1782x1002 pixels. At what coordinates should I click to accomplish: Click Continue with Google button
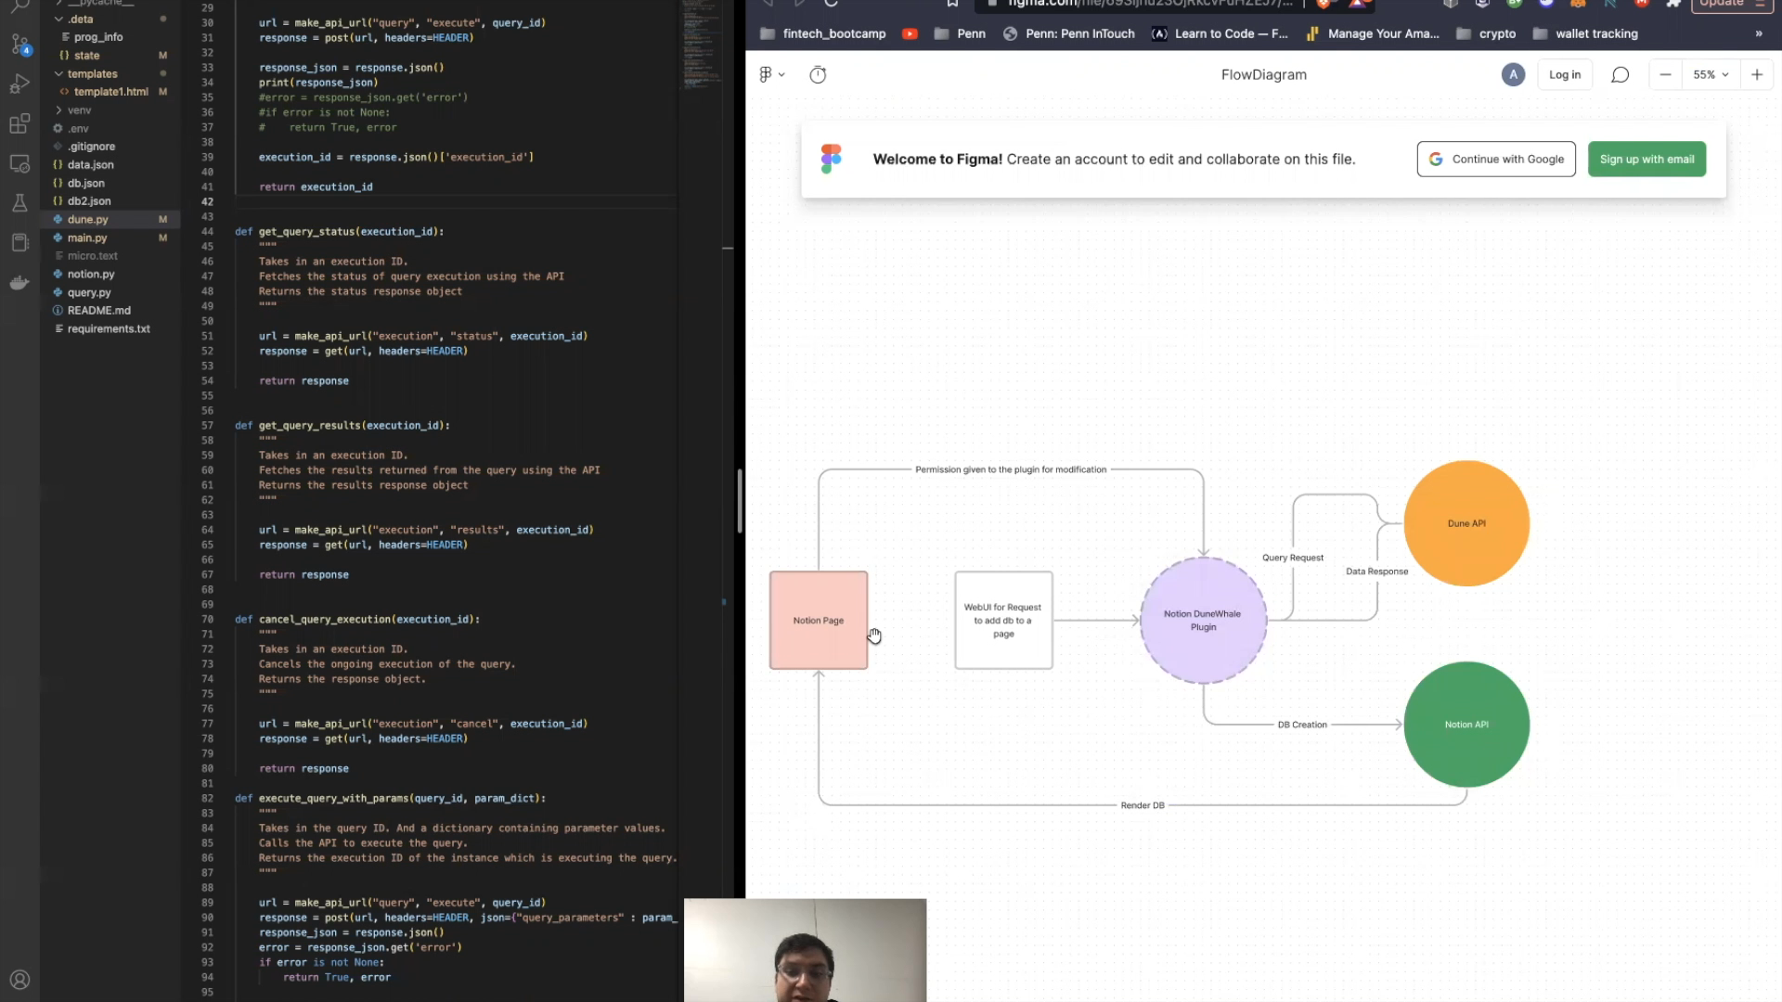click(1496, 159)
